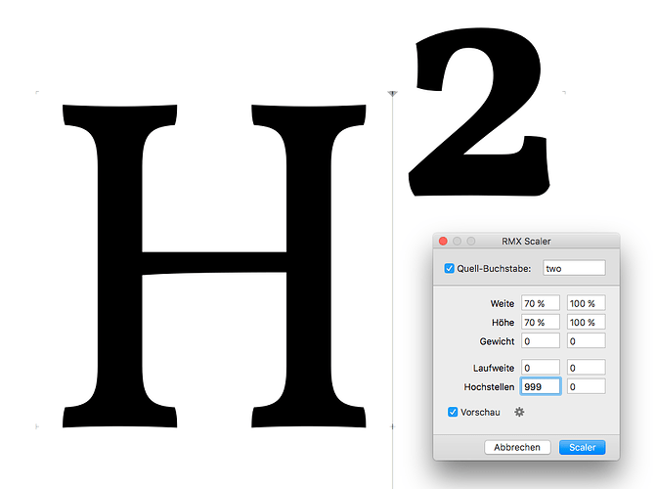Image resolution: width=656 pixels, height=489 pixels.
Task: Close the RMX Scaler window
Action: pos(443,242)
